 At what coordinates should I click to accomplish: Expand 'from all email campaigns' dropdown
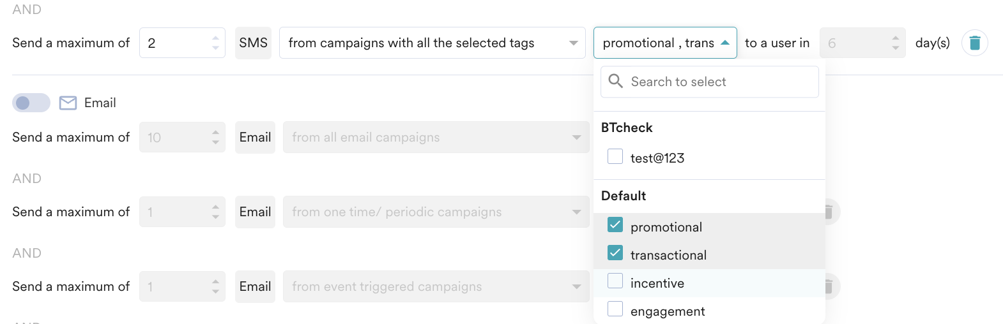[x=436, y=137]
